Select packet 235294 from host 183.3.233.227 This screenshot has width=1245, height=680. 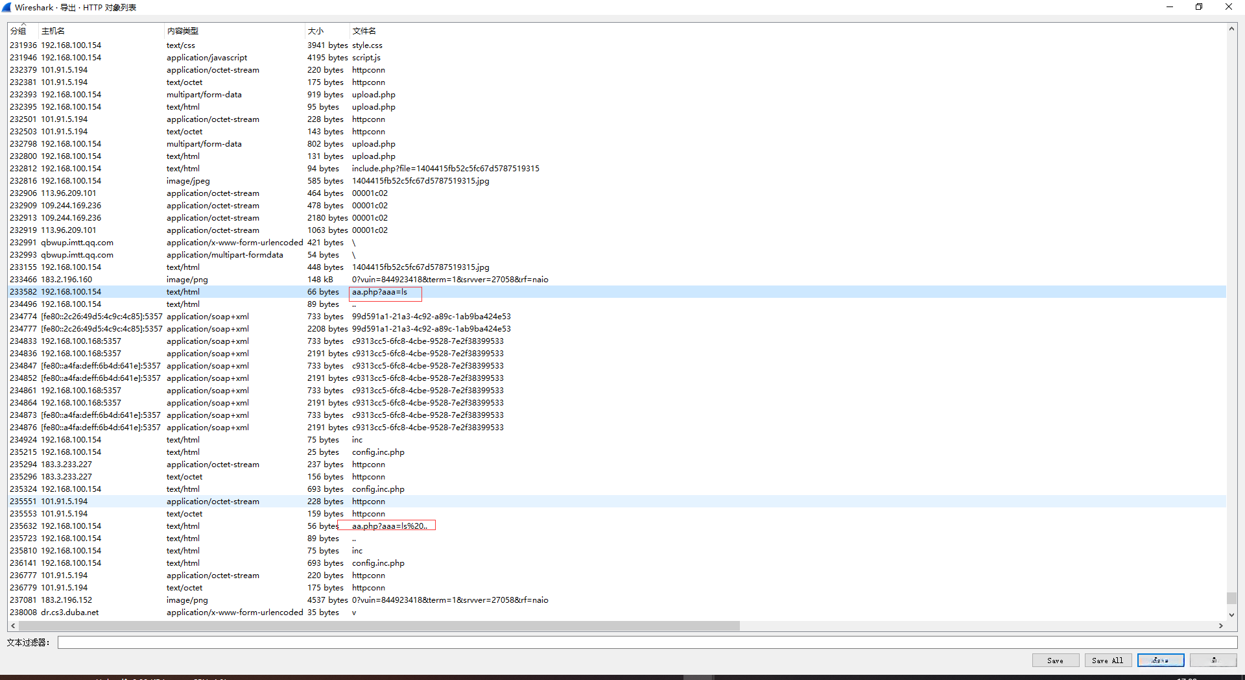click(617, 465)
